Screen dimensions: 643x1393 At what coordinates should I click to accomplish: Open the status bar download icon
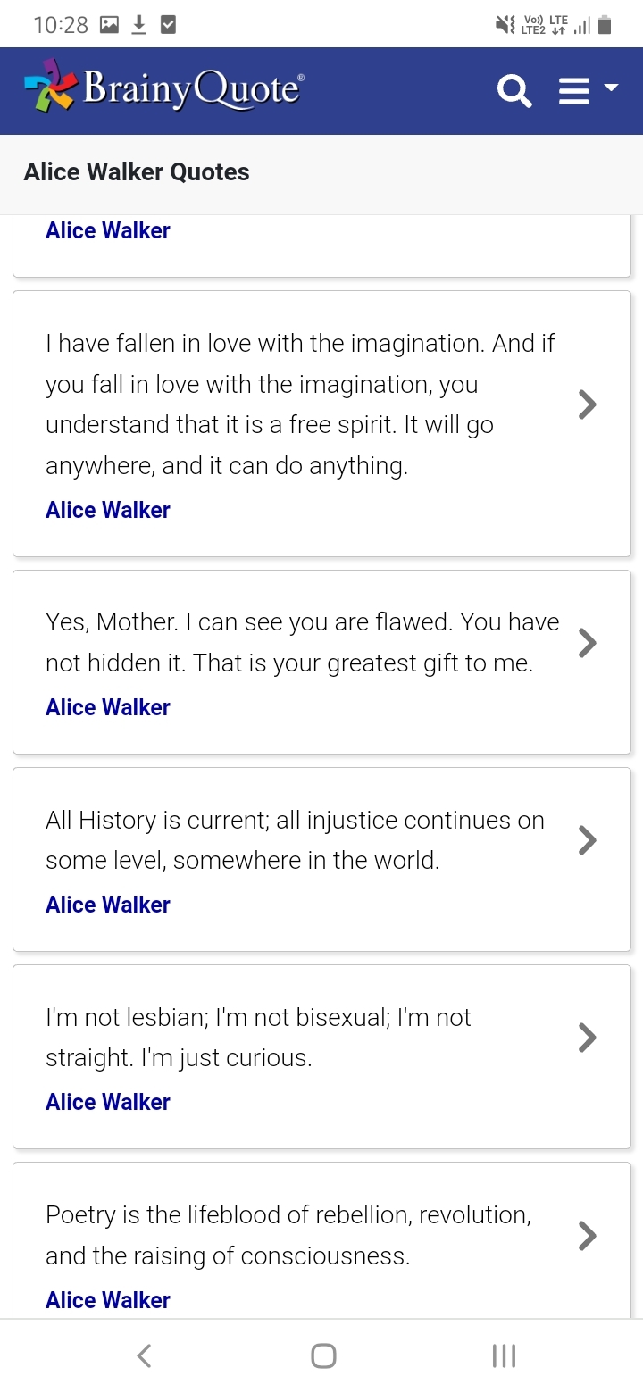point(138,25)
